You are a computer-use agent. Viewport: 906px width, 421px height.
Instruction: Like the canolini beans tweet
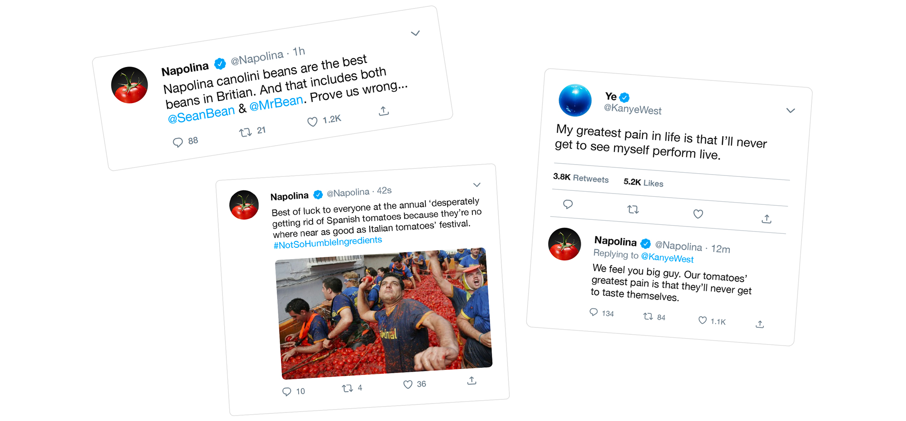pos(312,122)
